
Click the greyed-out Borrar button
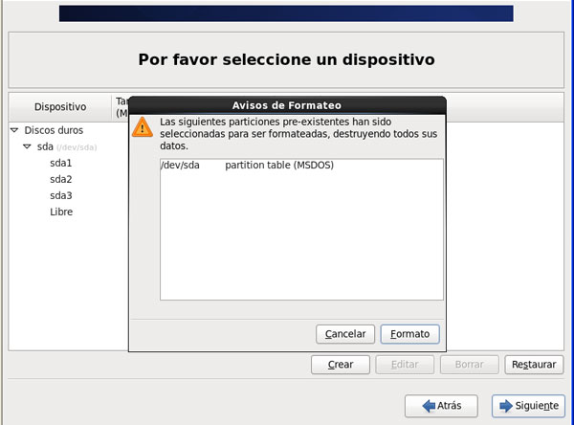coord(469,365)
